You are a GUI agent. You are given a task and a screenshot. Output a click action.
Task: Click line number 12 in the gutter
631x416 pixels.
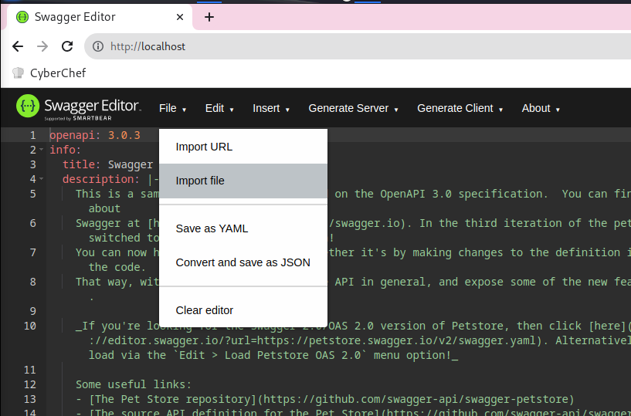(x=30, y=384)
